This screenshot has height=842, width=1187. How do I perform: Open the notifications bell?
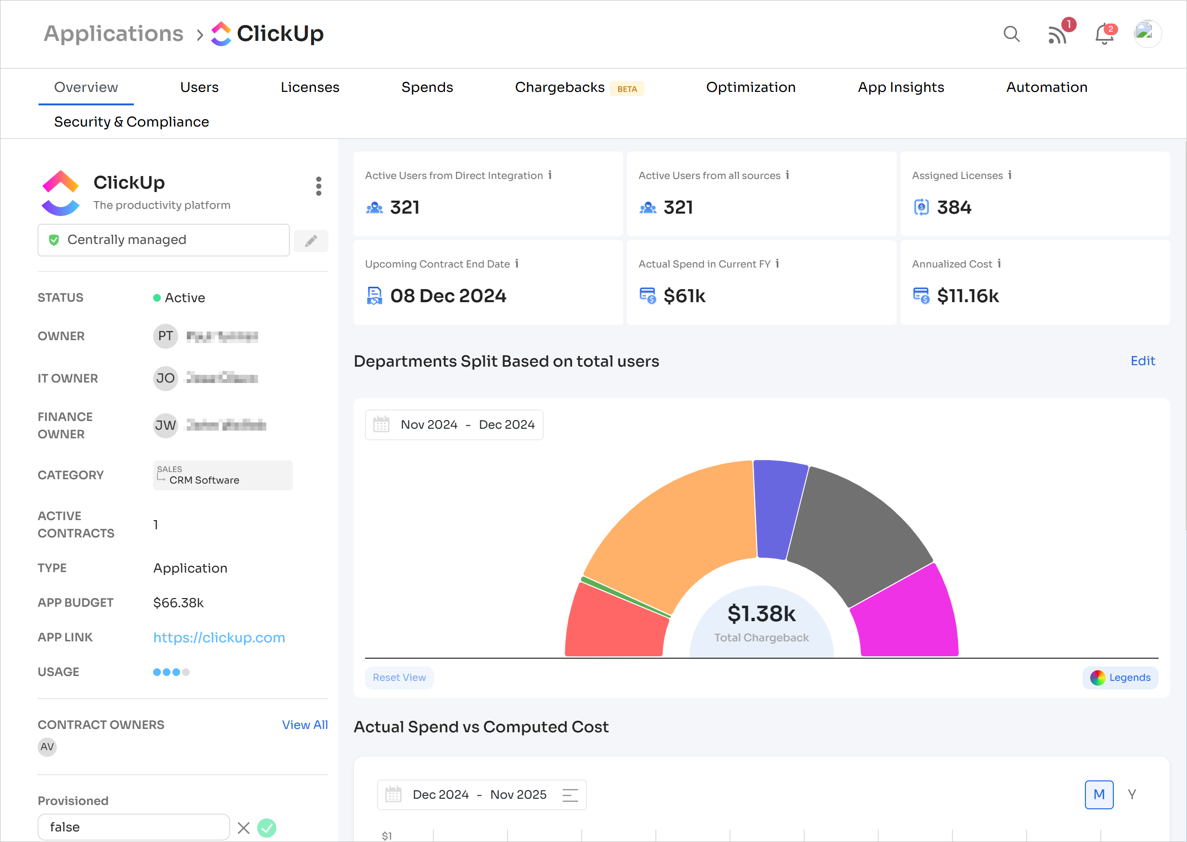point(1104,35)
